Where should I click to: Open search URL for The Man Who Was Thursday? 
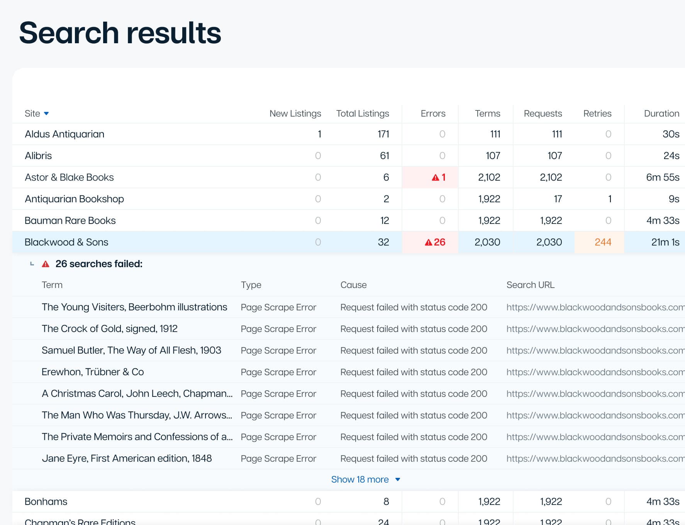[x=595, y=415]
